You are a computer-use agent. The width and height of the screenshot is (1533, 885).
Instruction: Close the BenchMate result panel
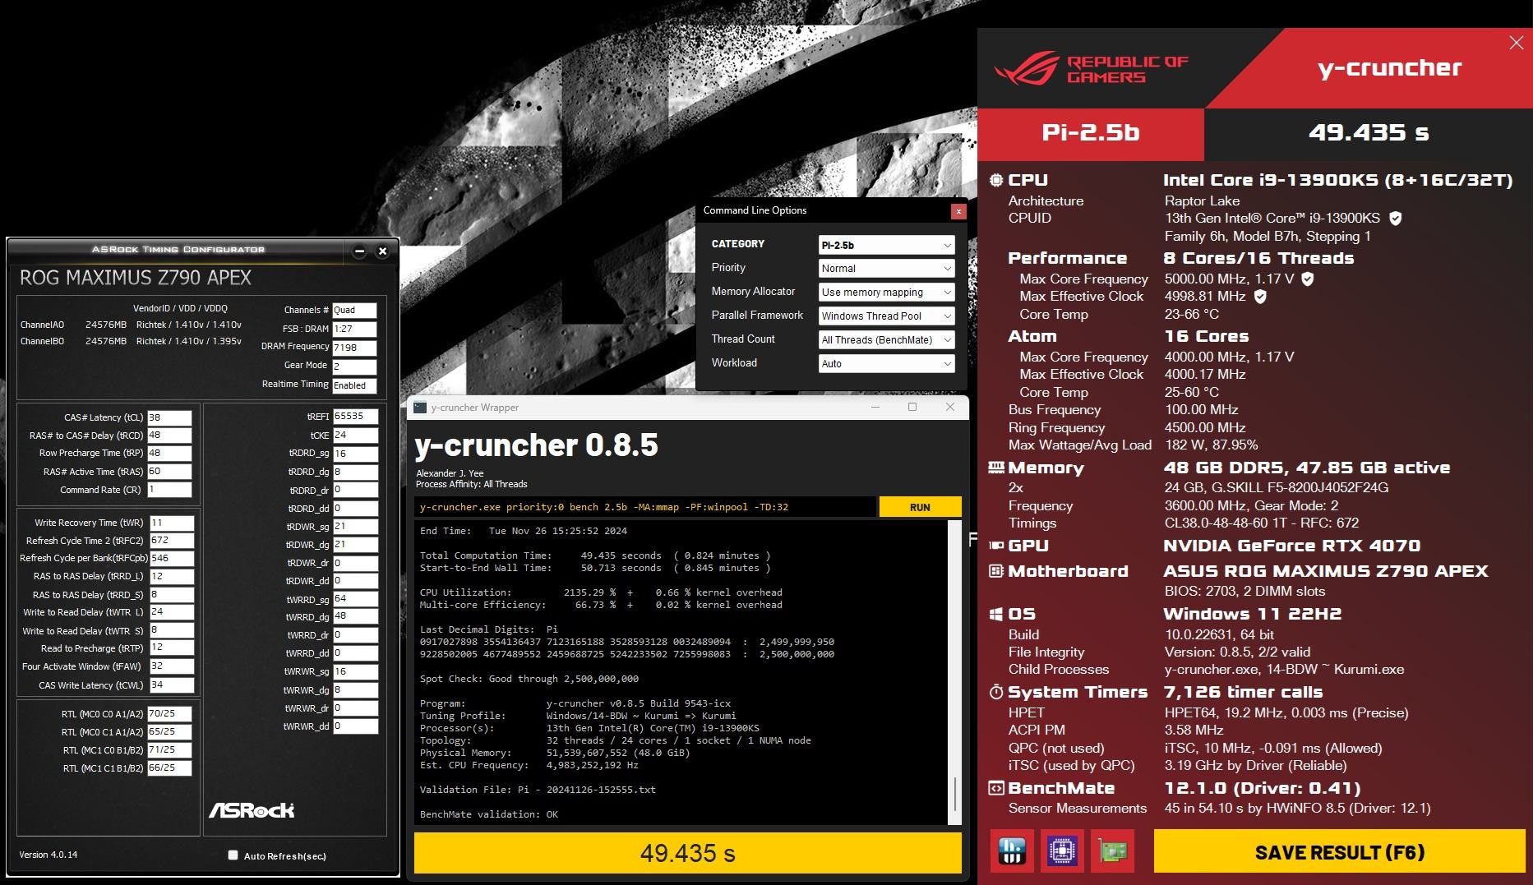coord(1517,43)
